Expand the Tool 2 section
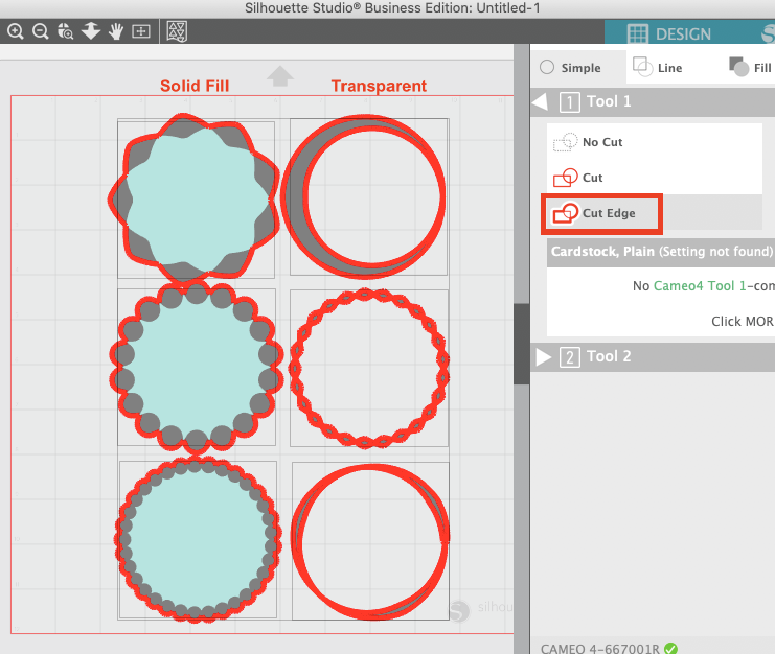Viewport: 775px width, 654px height. coord(543,357)
